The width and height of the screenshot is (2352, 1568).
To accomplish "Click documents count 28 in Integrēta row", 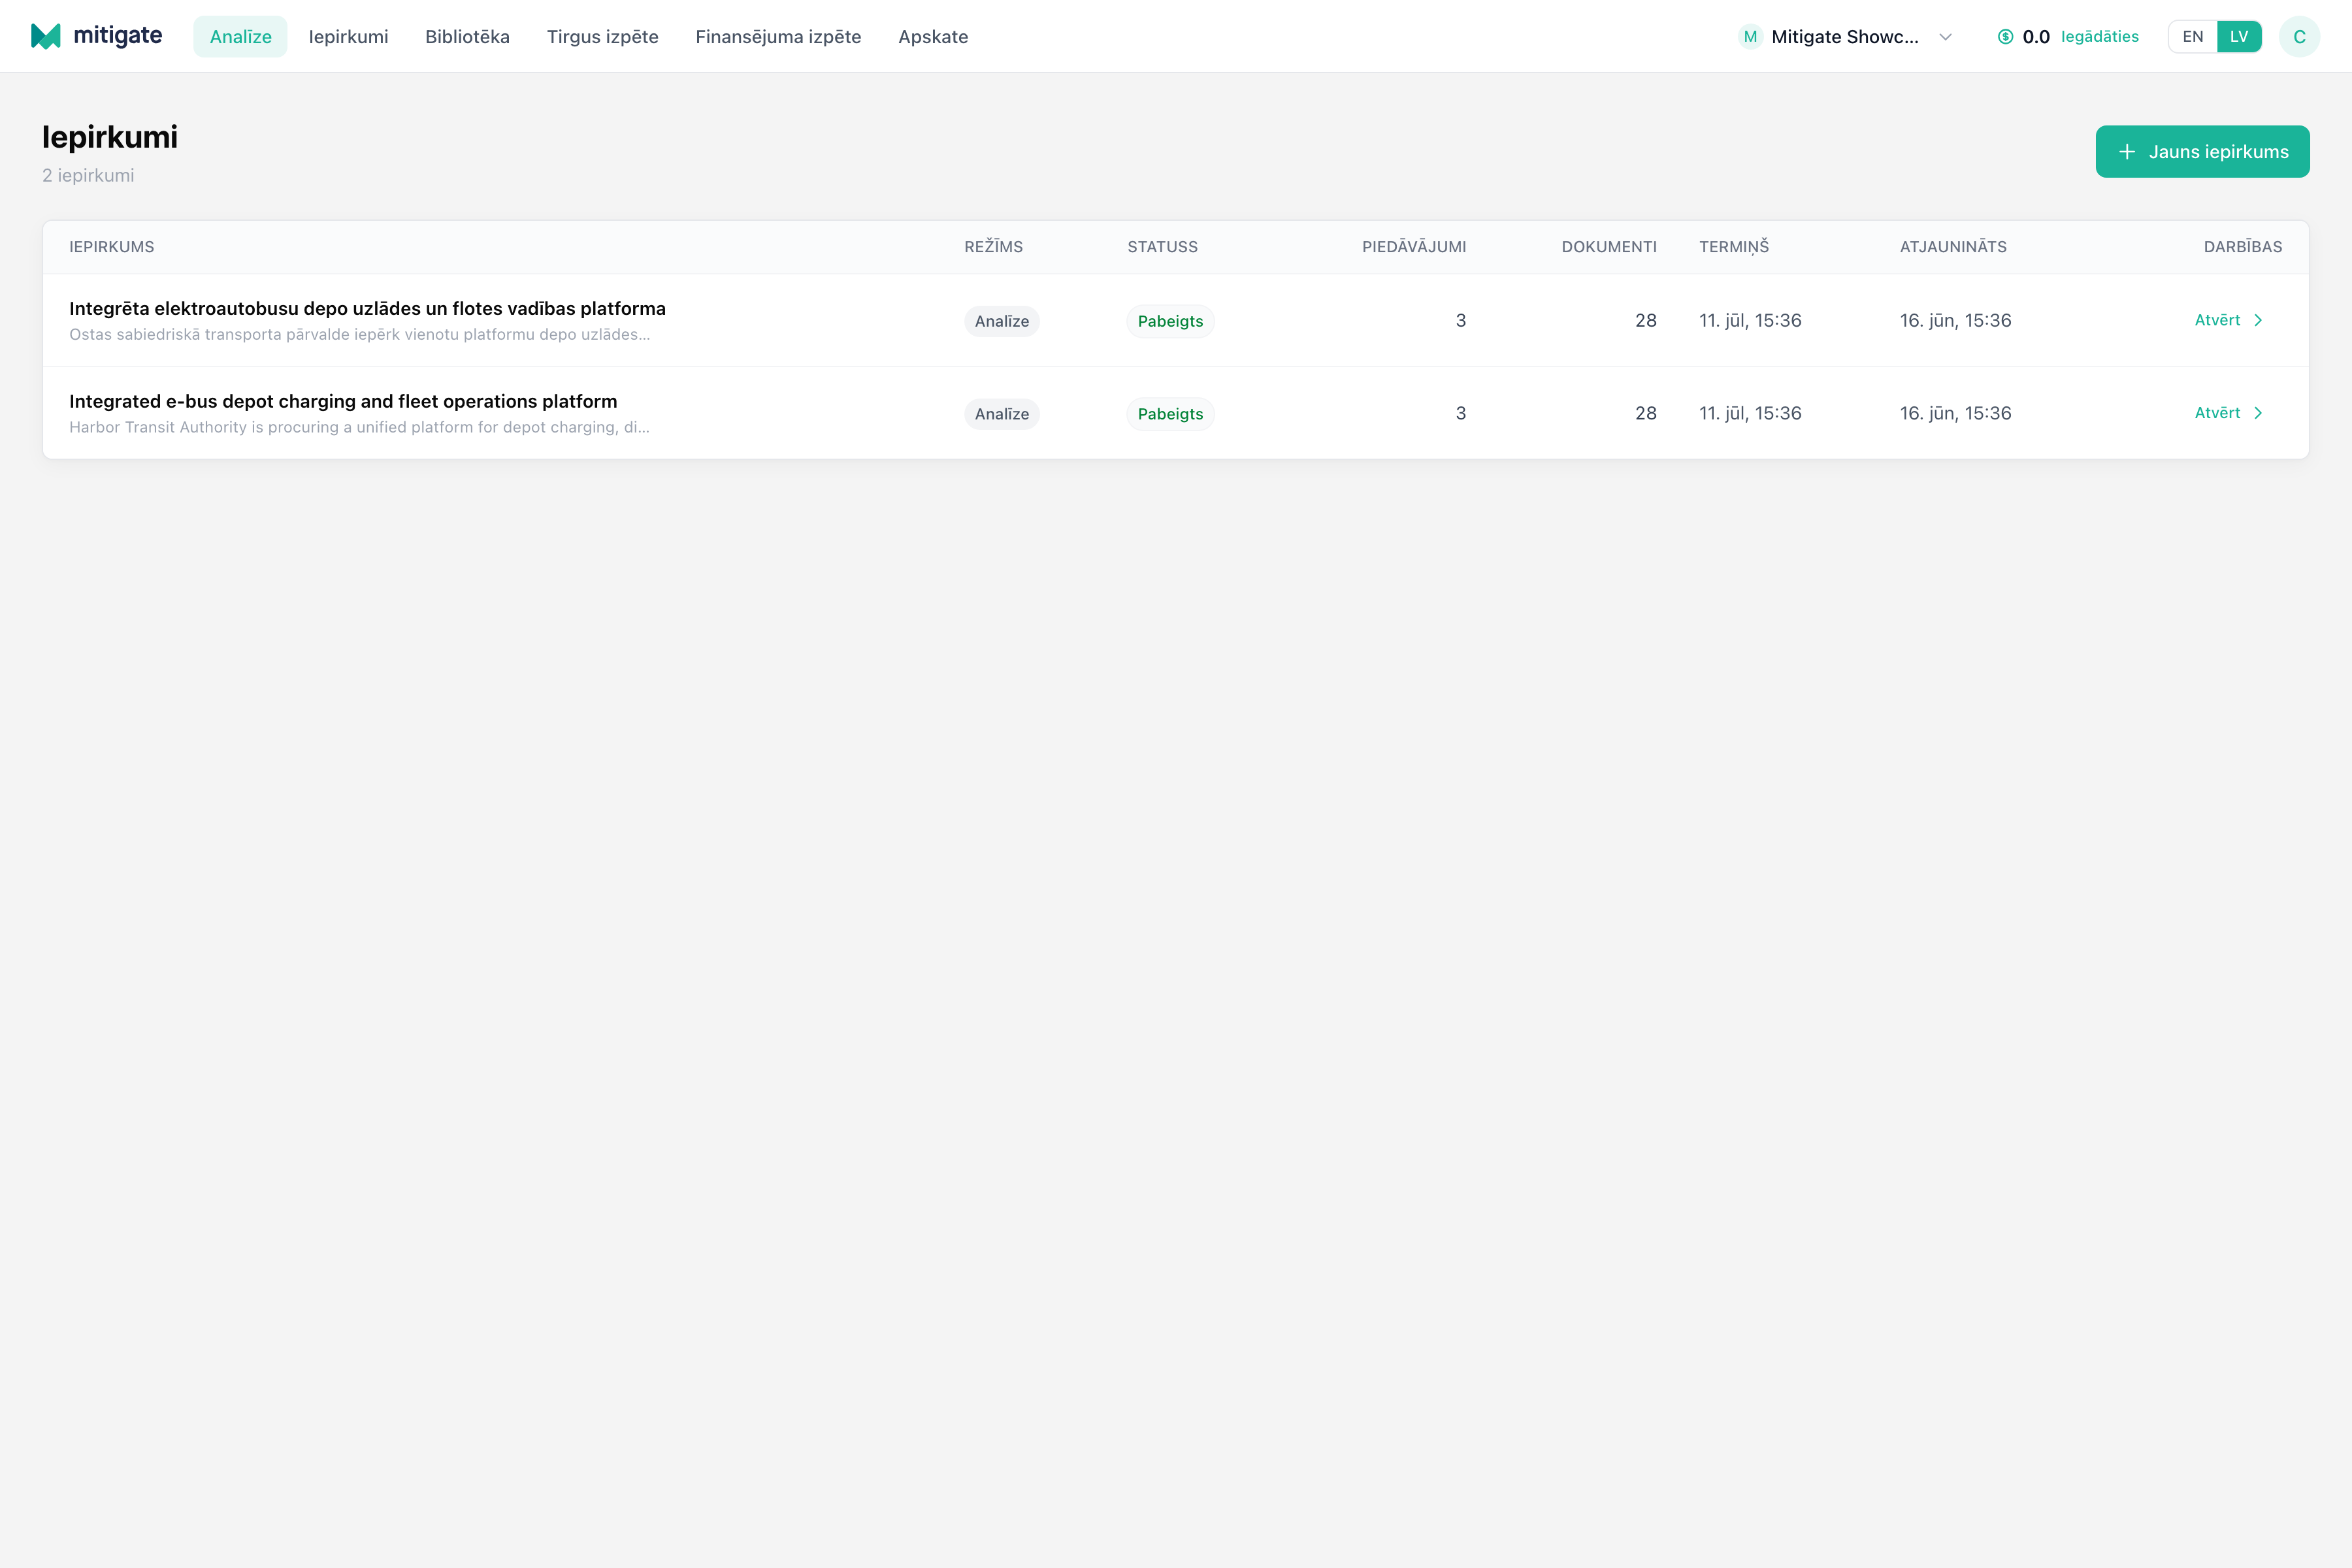I will pos(1646,320).
